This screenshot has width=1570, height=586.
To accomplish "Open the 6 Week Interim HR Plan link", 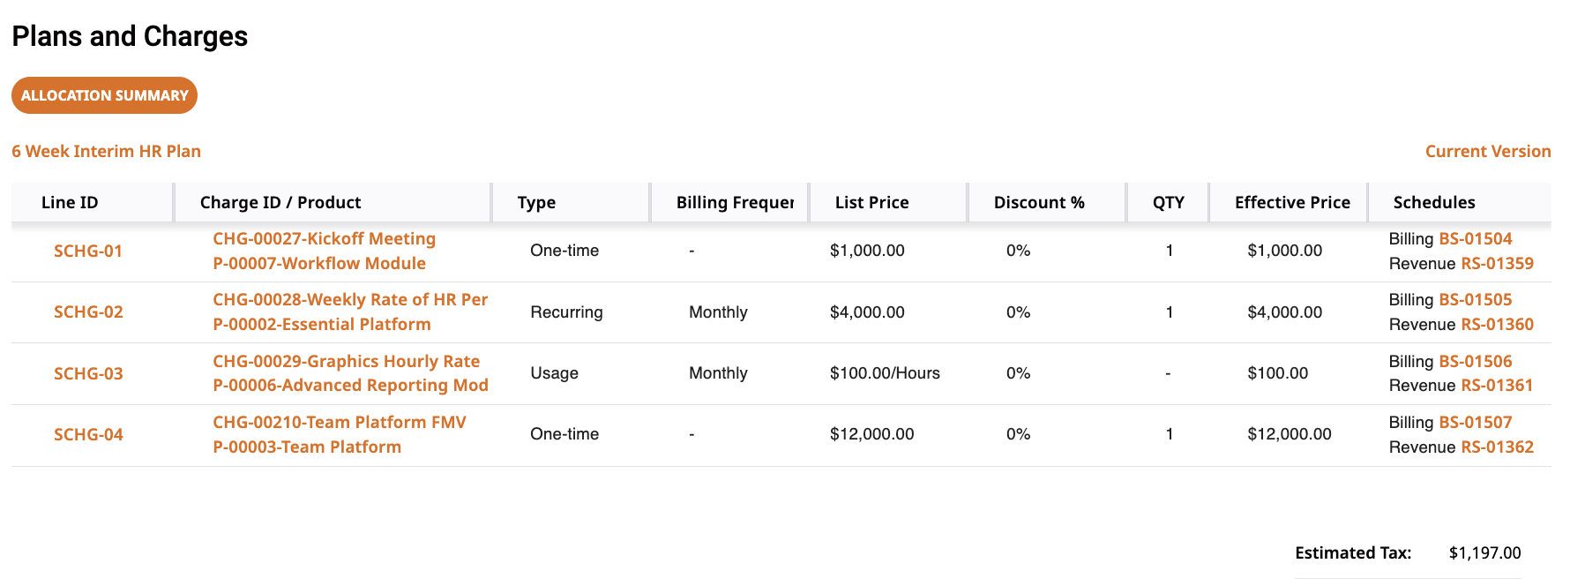I will click(106, 151).
